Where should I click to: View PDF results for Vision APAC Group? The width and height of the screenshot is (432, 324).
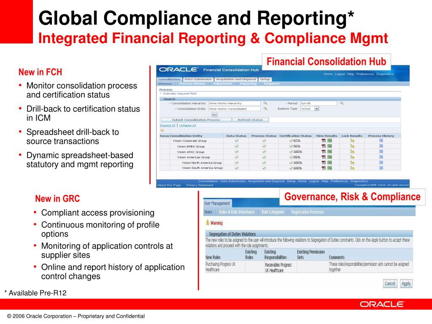pos(324,151)
